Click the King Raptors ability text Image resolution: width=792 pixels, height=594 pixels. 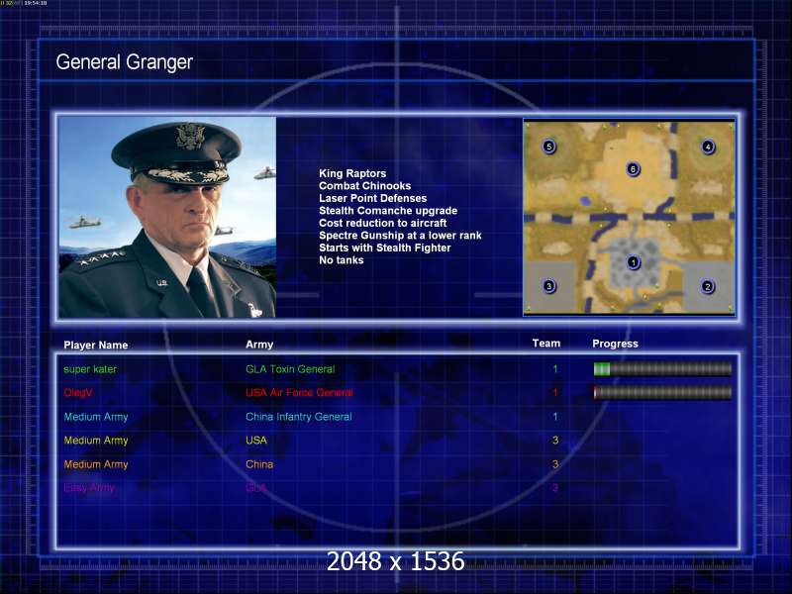pos(352,173)
